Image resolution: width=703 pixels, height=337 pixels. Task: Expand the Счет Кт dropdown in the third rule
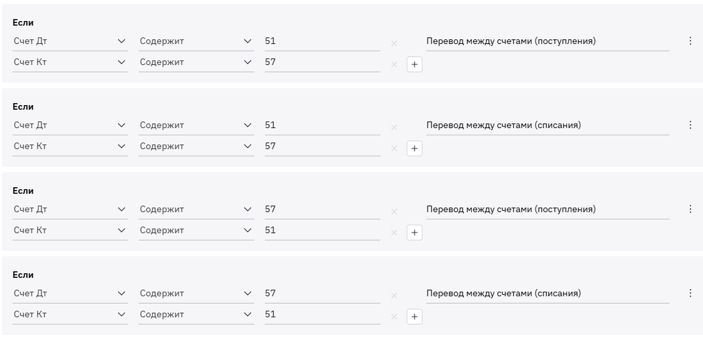pos(70,230)
